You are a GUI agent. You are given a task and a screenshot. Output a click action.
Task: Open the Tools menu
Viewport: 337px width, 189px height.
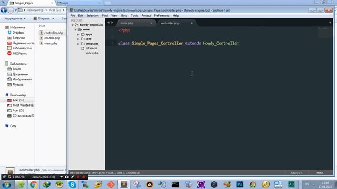[134, 16]
